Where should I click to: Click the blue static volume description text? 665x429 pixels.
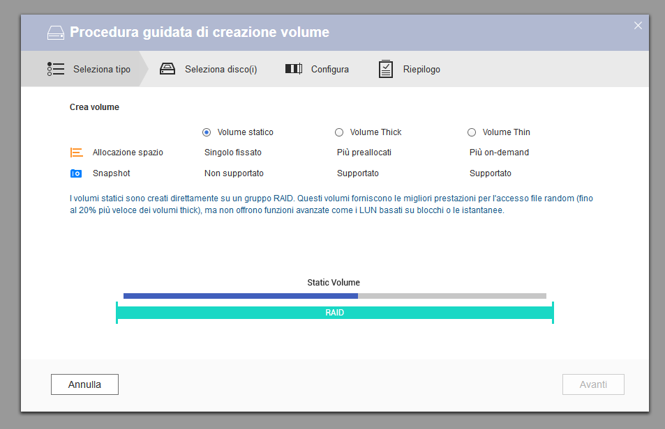pos(331,204)
